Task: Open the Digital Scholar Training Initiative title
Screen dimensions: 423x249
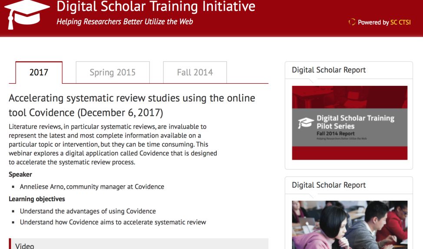Action: (156, 7)
